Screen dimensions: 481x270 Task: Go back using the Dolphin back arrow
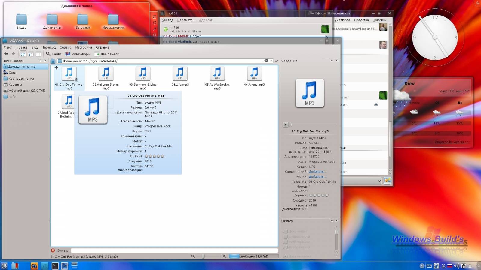pyautogui.click(x=6, y=54)
